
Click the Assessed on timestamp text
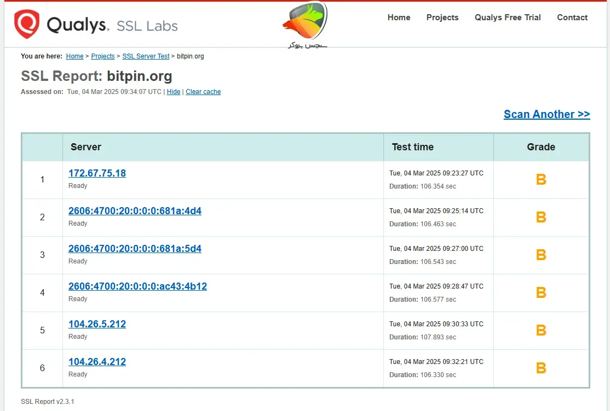click(91, 92)
